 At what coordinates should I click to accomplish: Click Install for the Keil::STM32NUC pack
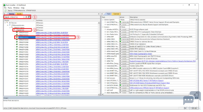pos(124,25)
